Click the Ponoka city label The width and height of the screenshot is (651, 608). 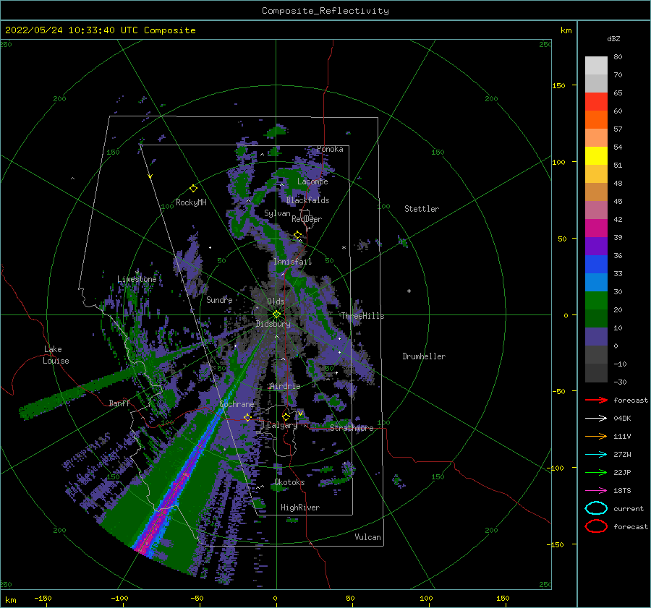(330, 149)
